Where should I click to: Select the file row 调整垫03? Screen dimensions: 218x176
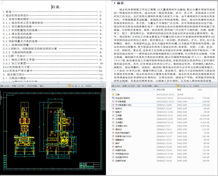161,140
